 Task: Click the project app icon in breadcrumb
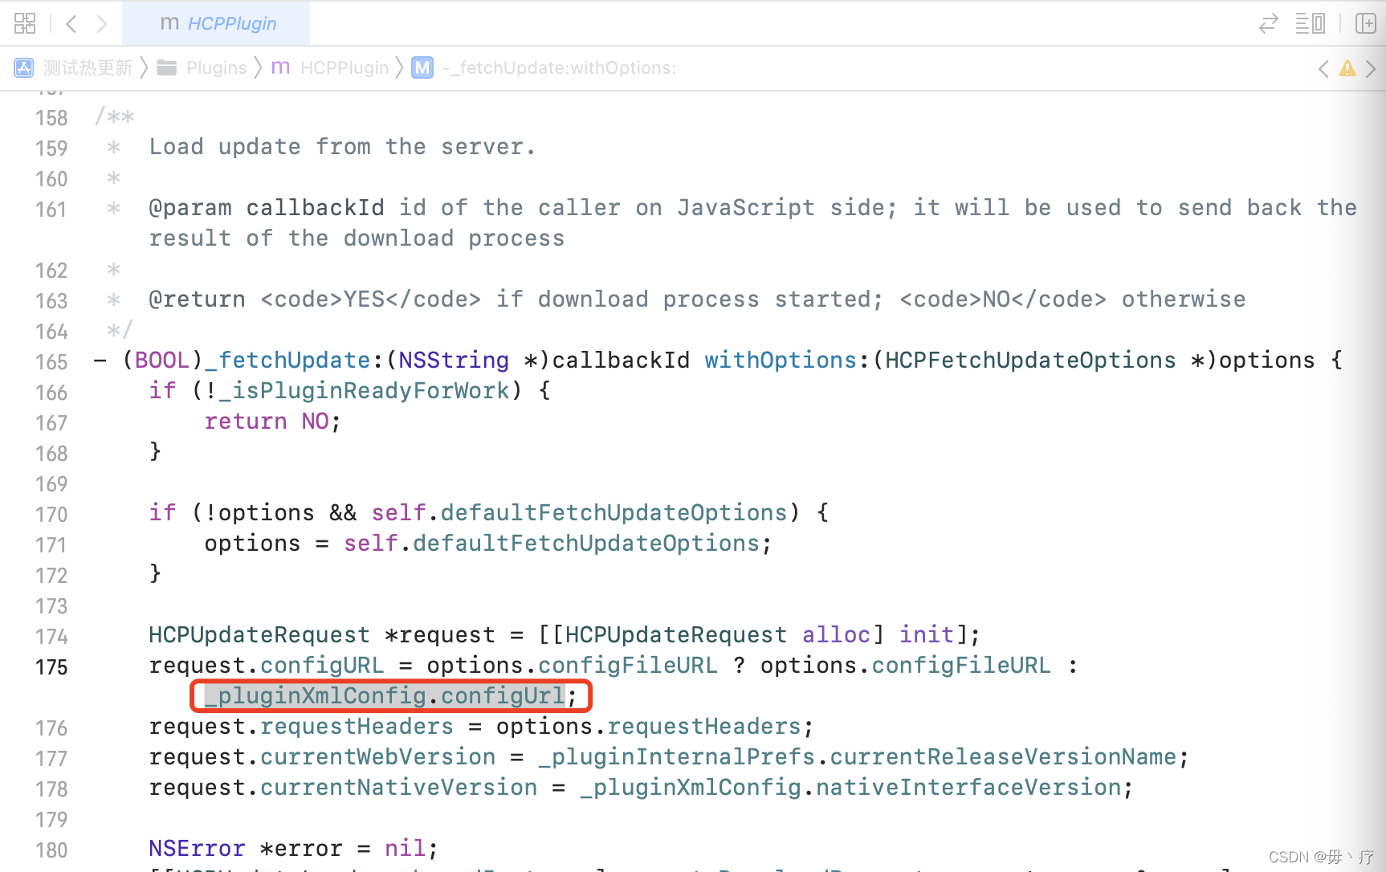[x=24, y=67]
